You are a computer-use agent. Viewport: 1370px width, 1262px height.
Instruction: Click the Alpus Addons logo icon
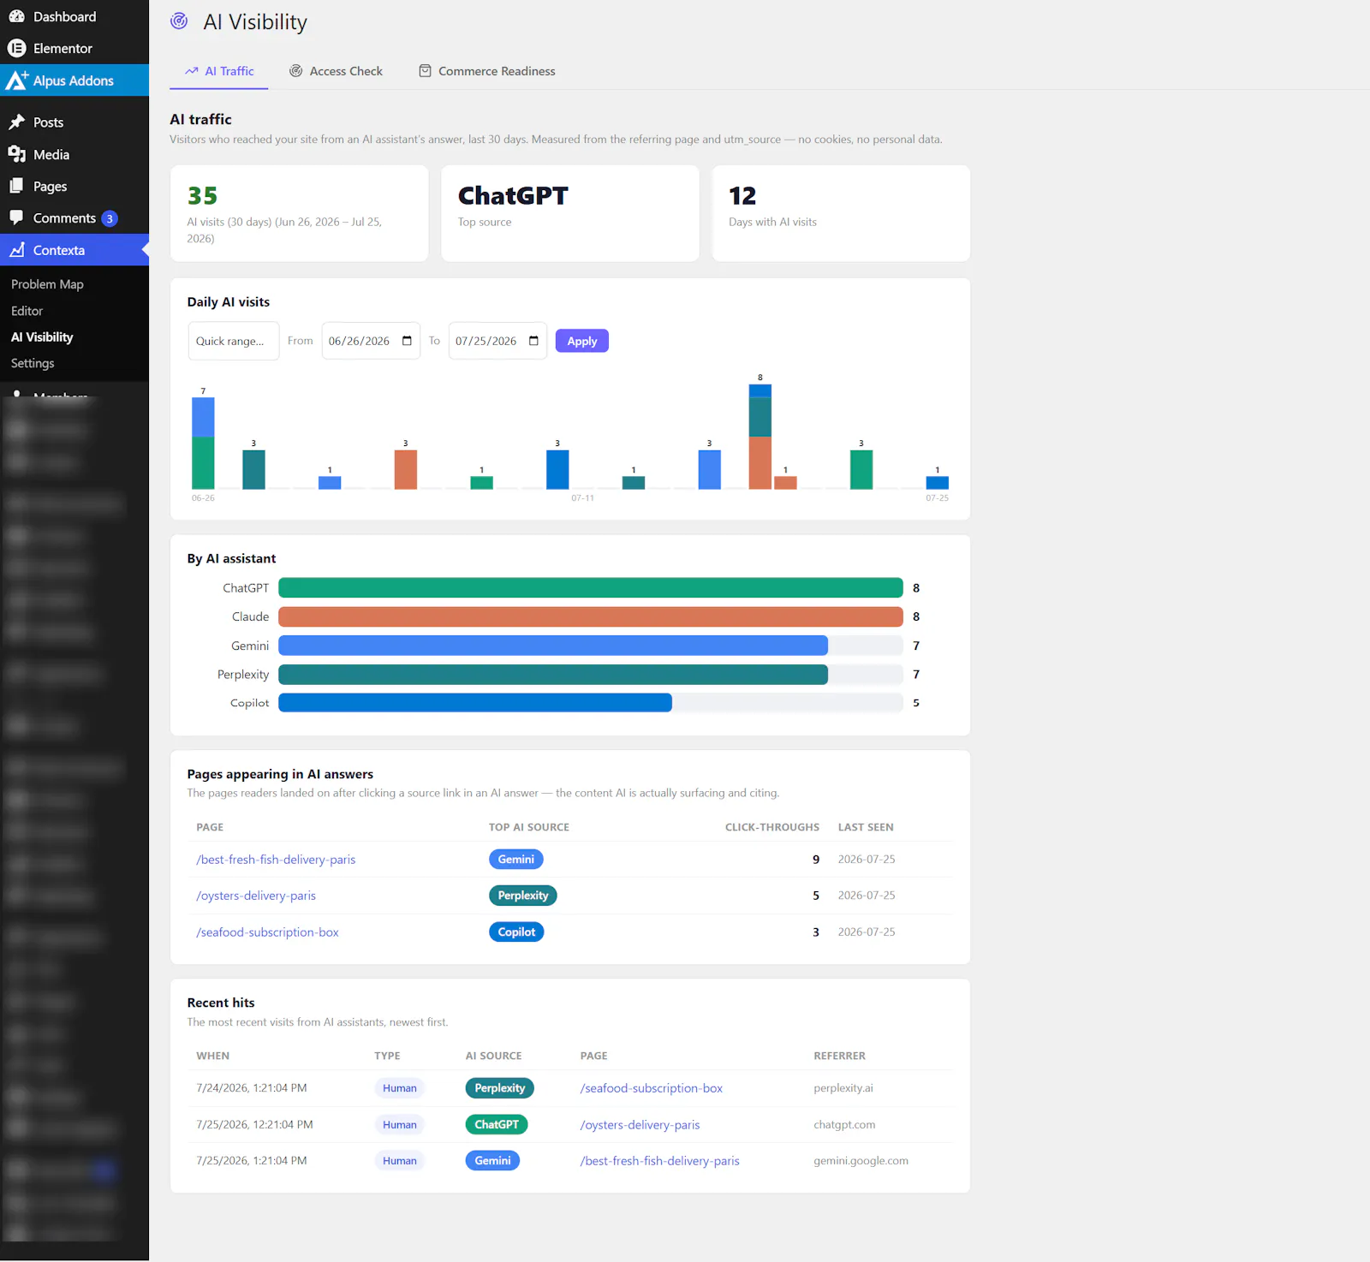[16, 80]
